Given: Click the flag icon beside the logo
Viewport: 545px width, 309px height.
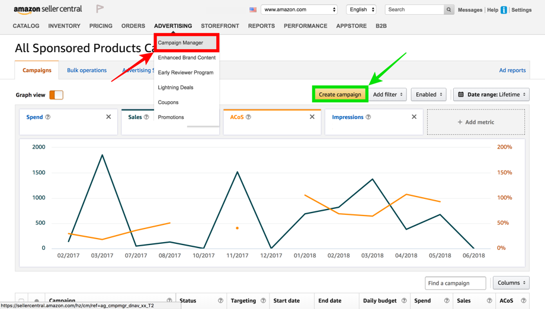Looking at the screenshot, I should [x=100, y=9].
